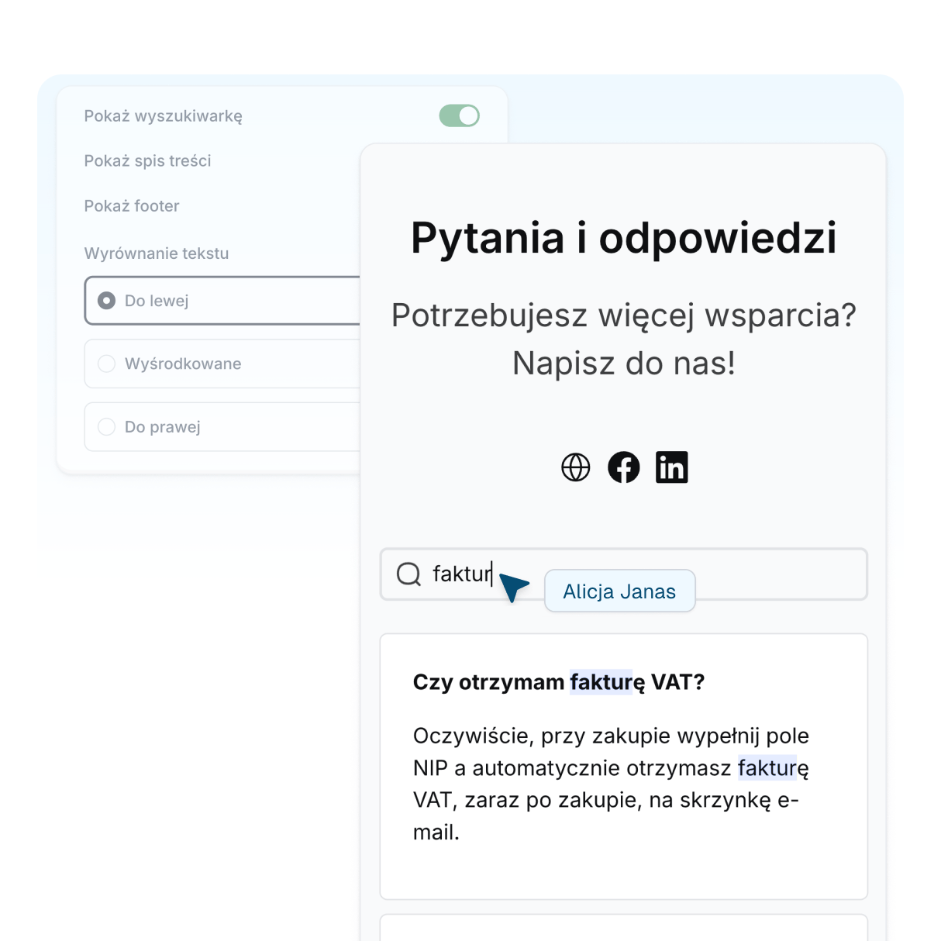Image resolution: width=941 pixels, height=941 pixels.
Task: Click the Wyrównanie tekstu label
Action: click(157, 253)
